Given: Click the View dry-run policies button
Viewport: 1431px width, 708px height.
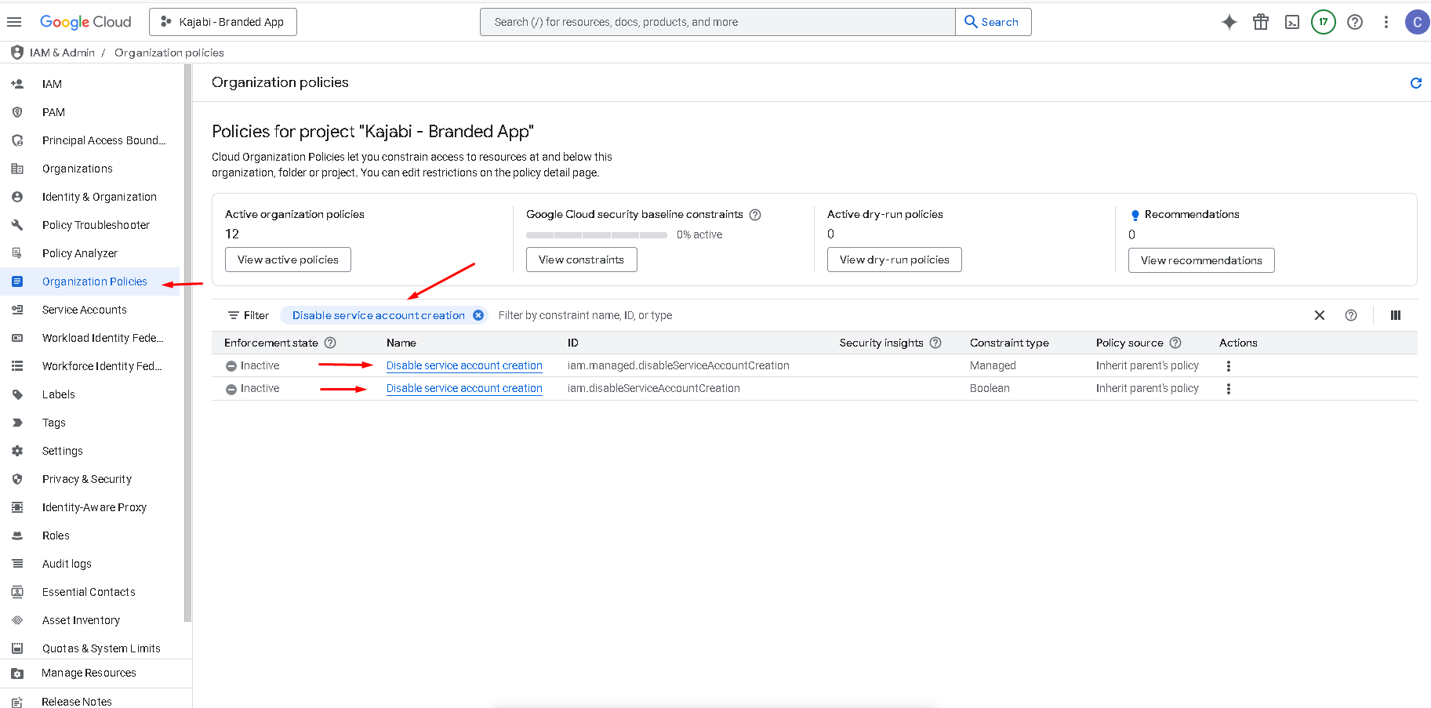Looking at the screenshot, I should point(894,260).
